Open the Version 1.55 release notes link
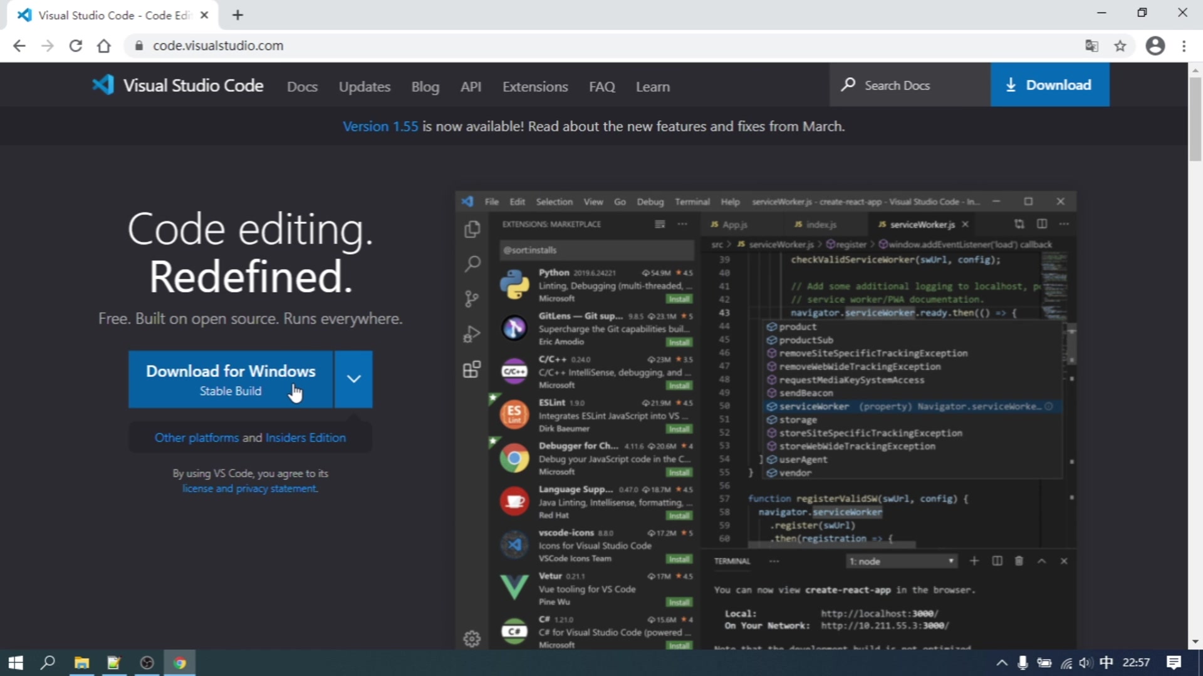1203x676 pixels. pos(380,126)
